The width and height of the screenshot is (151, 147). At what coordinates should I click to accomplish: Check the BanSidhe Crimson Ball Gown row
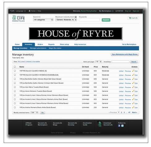(x=15, y=83)
